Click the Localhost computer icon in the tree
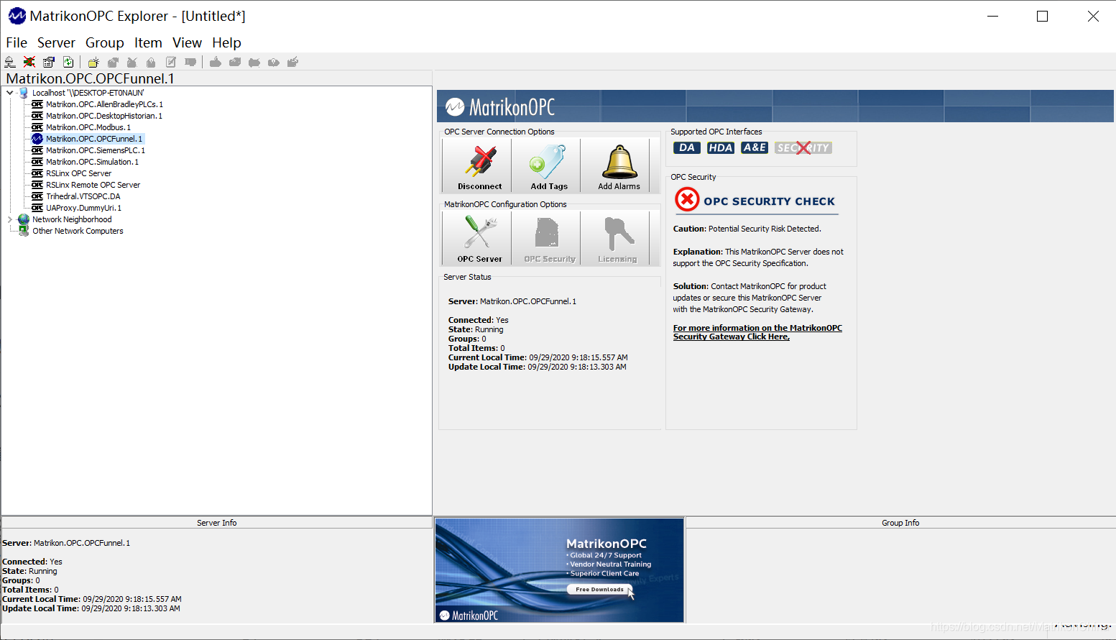Image resolution: width=1116 pixels, height=640 pixels. [x=24, y=93]
